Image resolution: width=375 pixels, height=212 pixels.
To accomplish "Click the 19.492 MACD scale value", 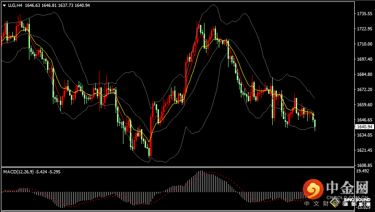I will 362,171.
